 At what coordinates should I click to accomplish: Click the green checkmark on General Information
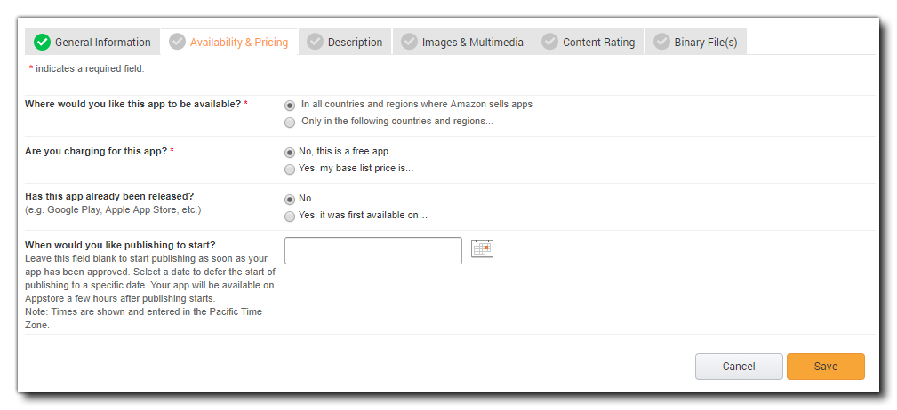(42, 42)
